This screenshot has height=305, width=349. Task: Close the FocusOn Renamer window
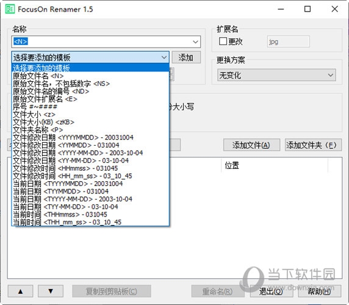(x=334, y=9)
